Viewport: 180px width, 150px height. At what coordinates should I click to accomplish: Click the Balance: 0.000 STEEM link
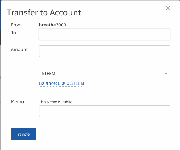click(x=62, y=83)
